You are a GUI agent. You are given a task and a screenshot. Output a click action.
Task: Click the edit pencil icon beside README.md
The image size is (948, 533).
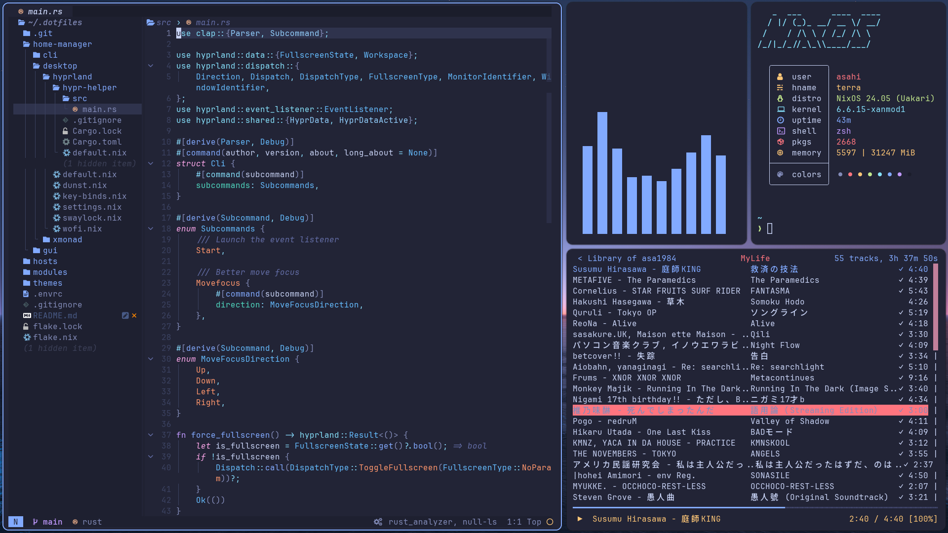click(125, 316)
